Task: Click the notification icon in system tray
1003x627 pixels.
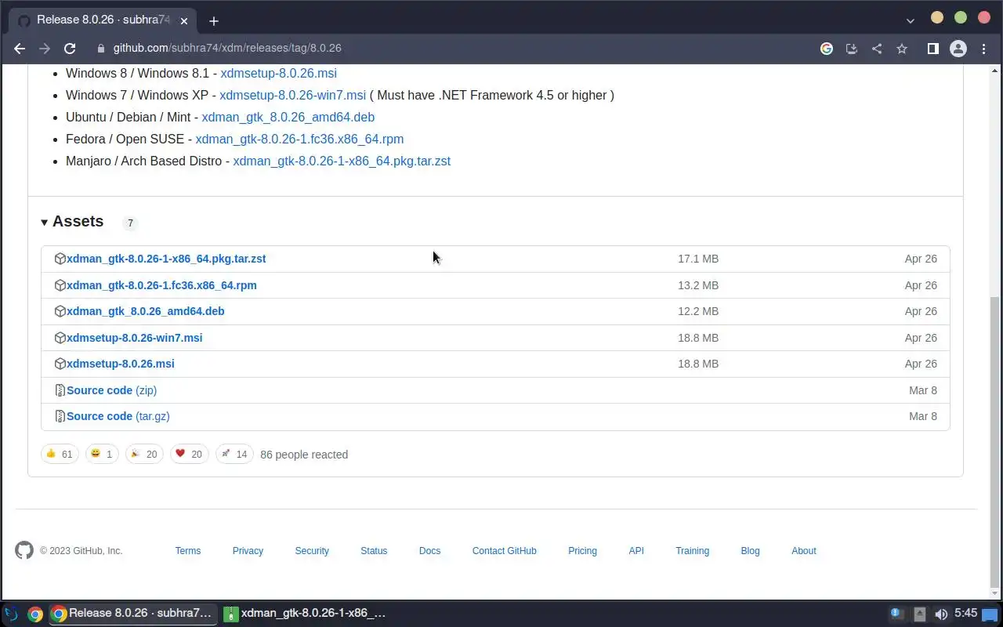Action: pos(897,614)
